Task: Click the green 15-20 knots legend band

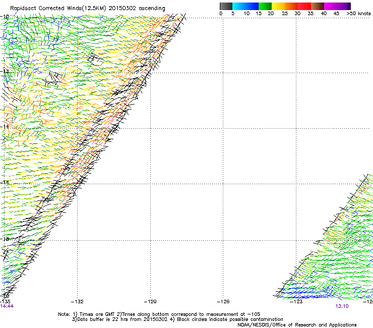Action: [265, 6]
